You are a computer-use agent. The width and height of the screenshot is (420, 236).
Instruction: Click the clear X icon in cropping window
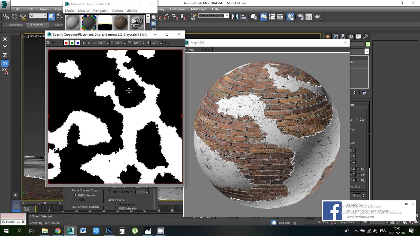click(54, 43)
